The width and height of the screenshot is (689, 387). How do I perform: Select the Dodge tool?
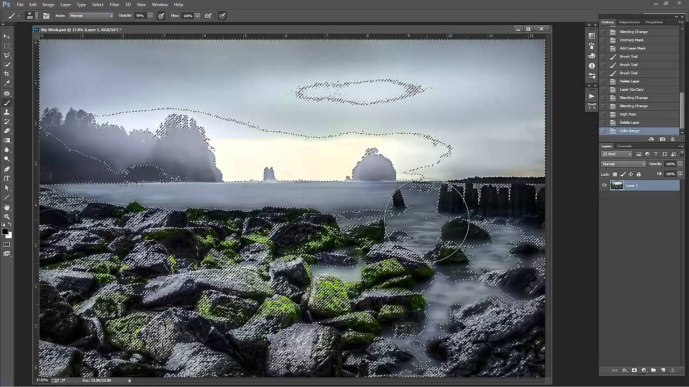click(7, 159)
